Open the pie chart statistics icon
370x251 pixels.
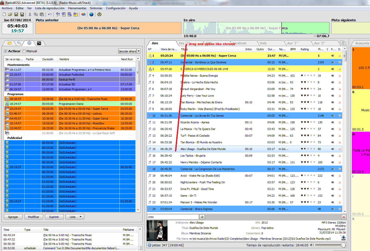(x=84, y=14)
